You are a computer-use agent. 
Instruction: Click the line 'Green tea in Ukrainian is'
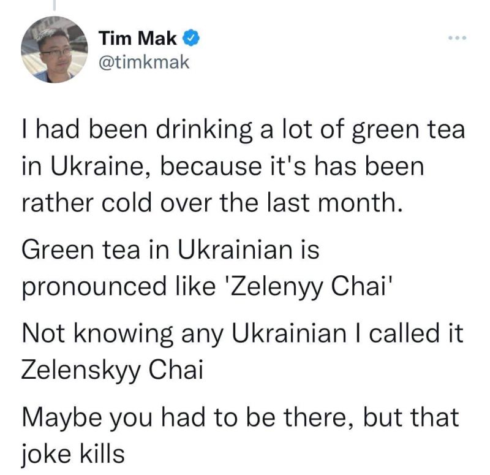tap(171, 250)
